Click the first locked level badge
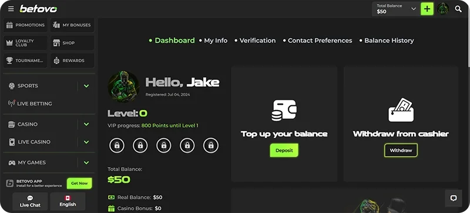Screen dimensions: 470x213 tap(117, 145)
